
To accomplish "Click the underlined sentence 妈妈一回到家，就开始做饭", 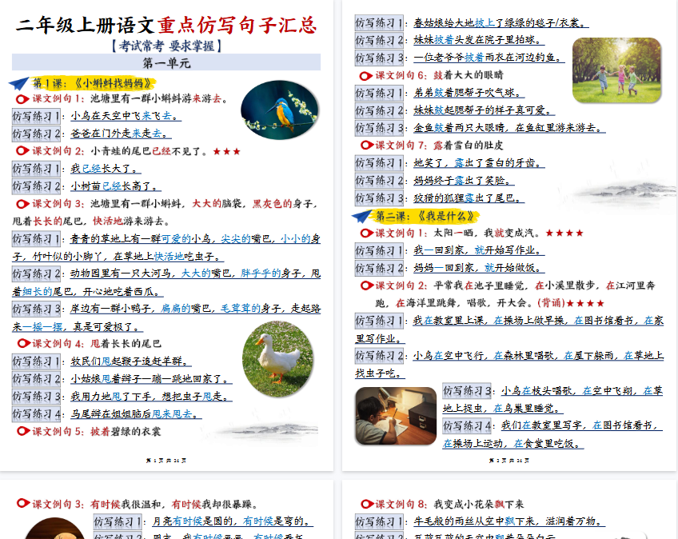I will pyautogui.click(x=477, y=268).
